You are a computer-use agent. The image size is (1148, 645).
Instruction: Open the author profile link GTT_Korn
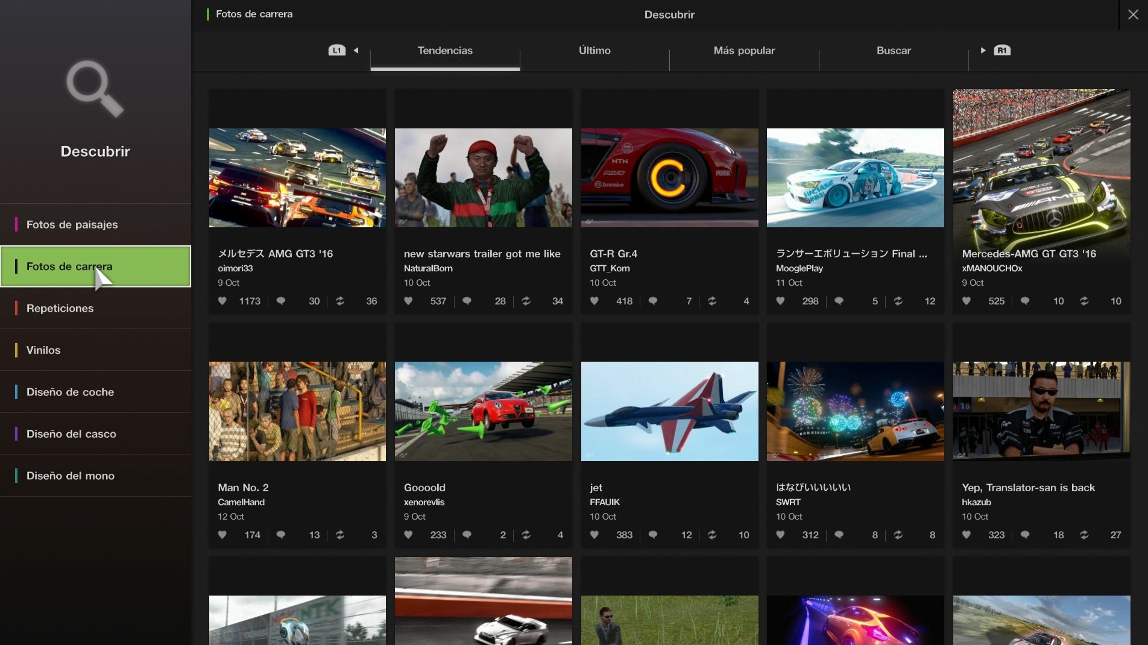point(610,268)
